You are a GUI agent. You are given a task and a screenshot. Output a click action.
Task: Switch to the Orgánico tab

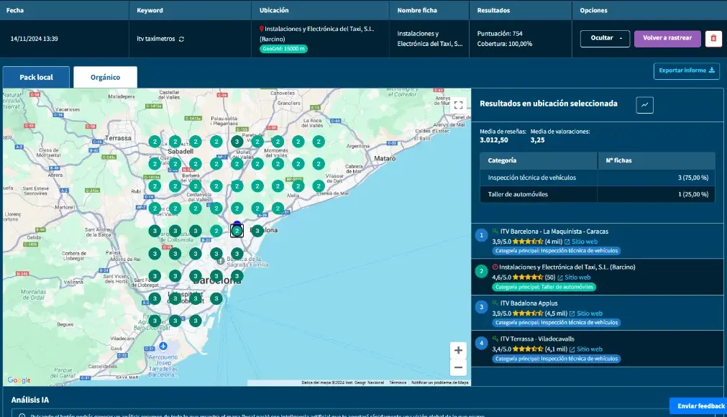coord(105,77)
